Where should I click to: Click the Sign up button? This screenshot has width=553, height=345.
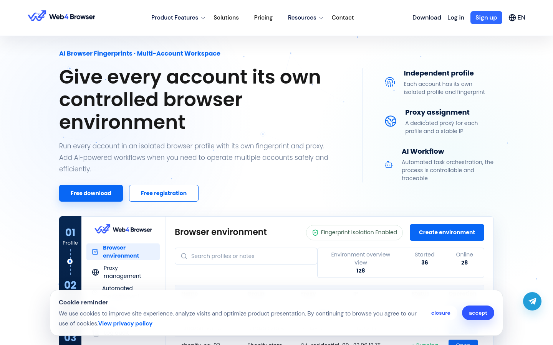(x=486, y=18)
